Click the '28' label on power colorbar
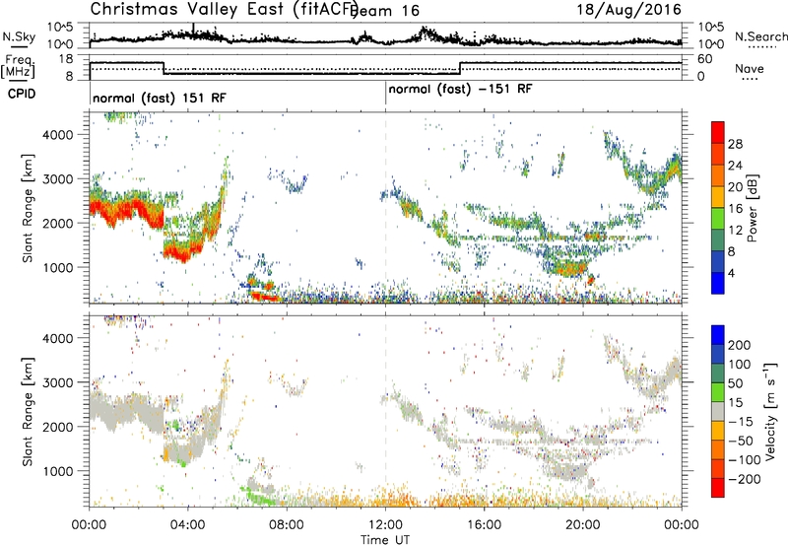The height and width of the screenshot is (546, 788). [x=735, y=144]
